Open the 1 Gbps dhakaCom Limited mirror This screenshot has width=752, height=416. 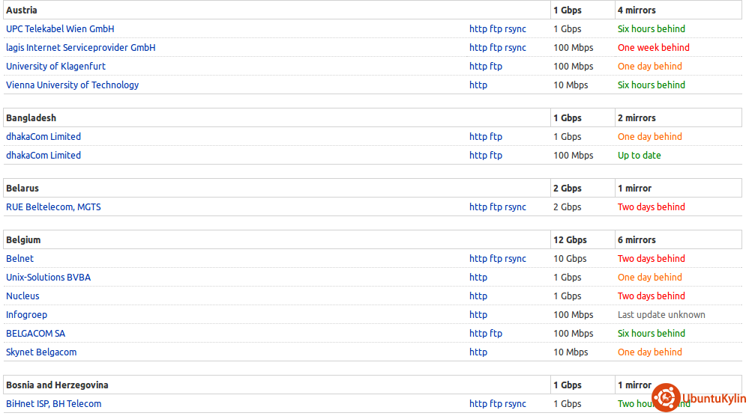pos(43,137)
